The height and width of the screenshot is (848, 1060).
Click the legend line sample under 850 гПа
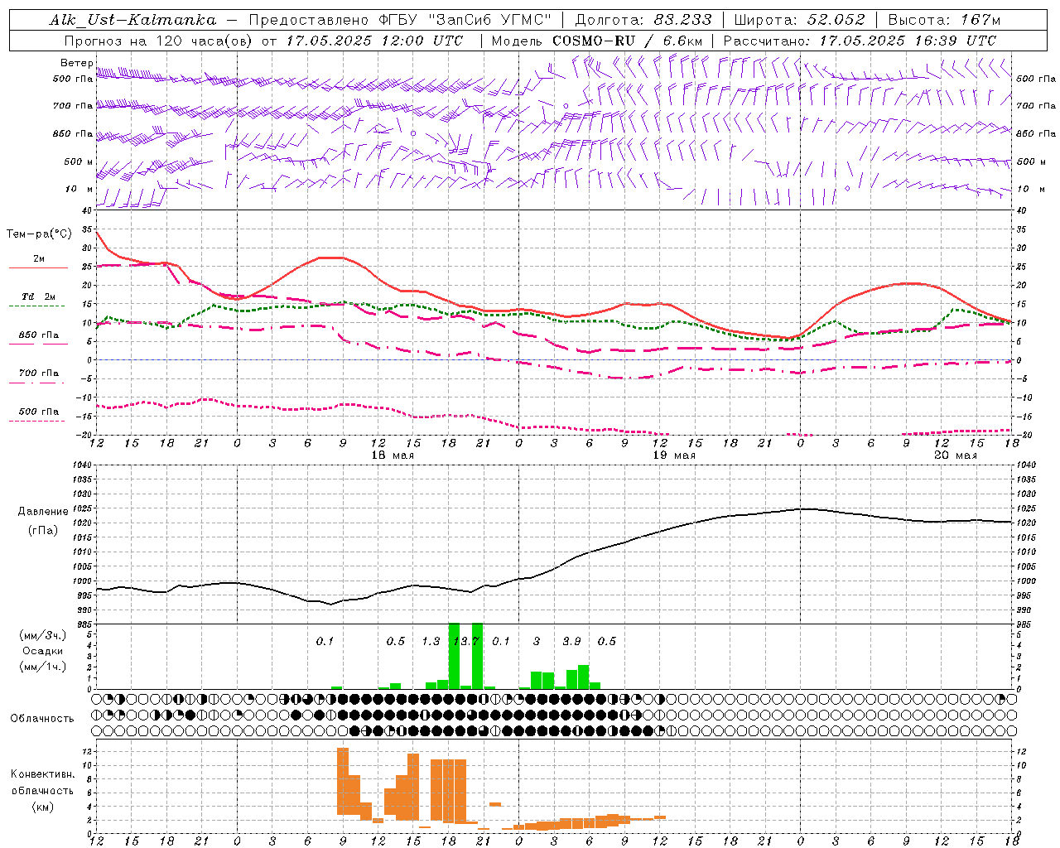click(x=38, y=344)
